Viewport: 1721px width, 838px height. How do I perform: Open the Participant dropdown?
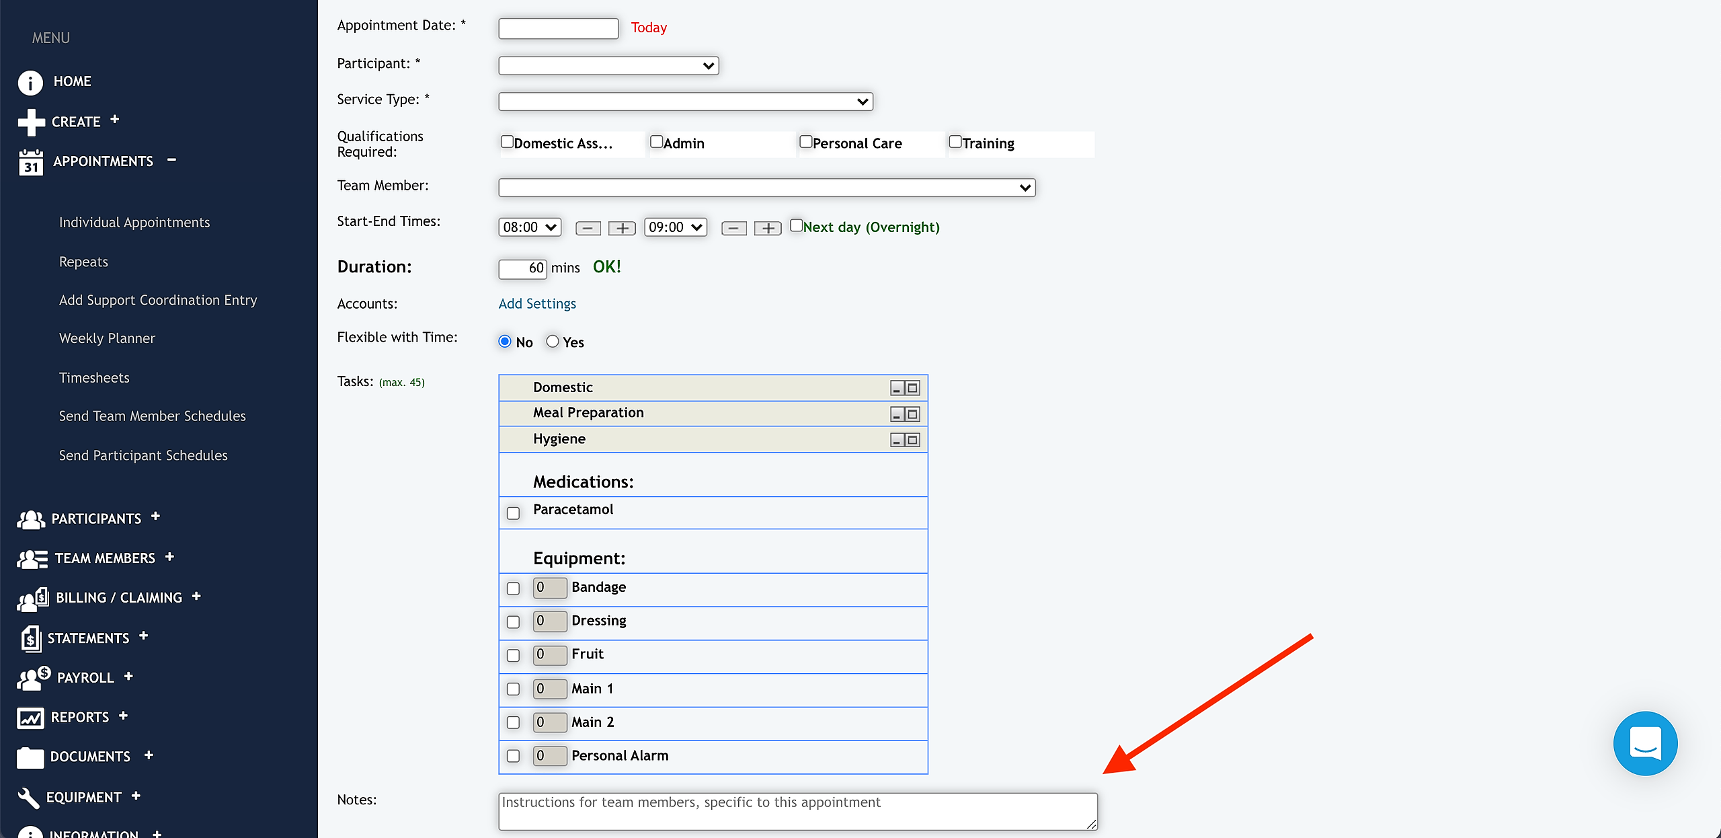click(608, 66)
